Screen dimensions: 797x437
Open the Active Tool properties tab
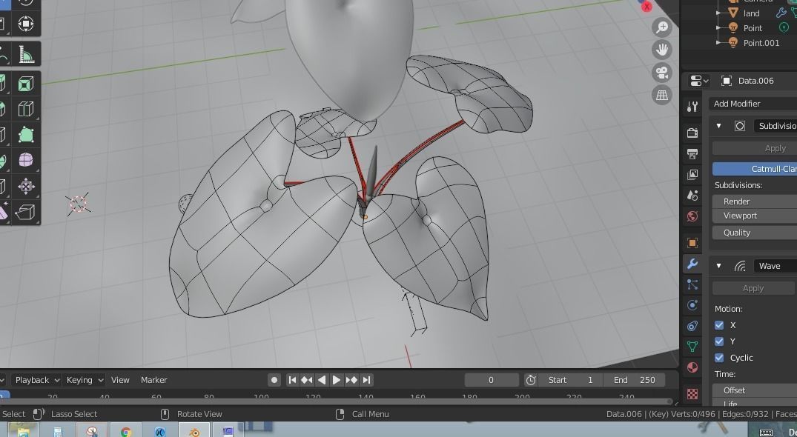(x=692, y=106)
